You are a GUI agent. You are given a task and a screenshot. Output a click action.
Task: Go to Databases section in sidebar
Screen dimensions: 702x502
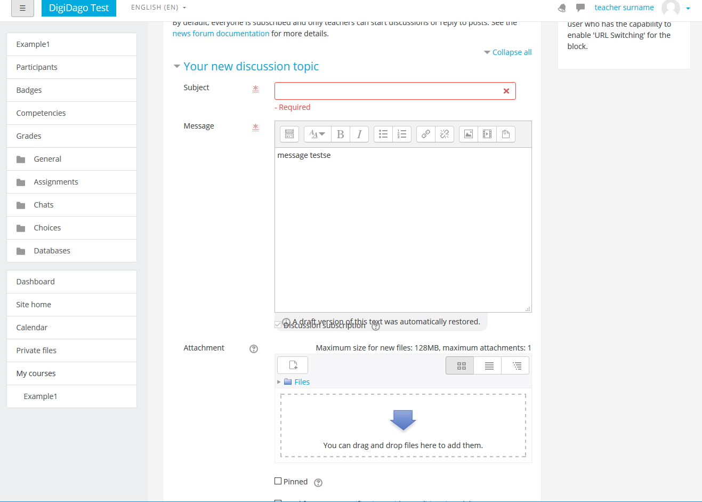click(71, 251)
